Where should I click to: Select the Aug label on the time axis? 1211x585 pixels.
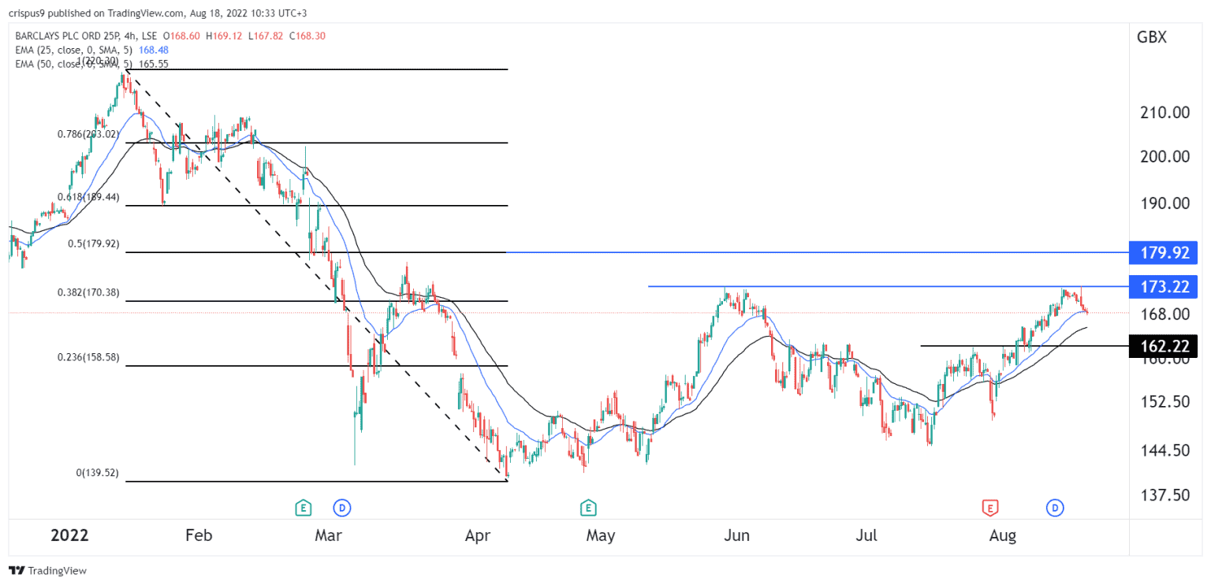(x=1003, y=535)
